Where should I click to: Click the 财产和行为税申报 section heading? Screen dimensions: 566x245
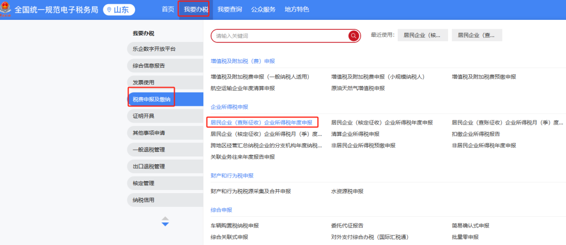(233, 176)
